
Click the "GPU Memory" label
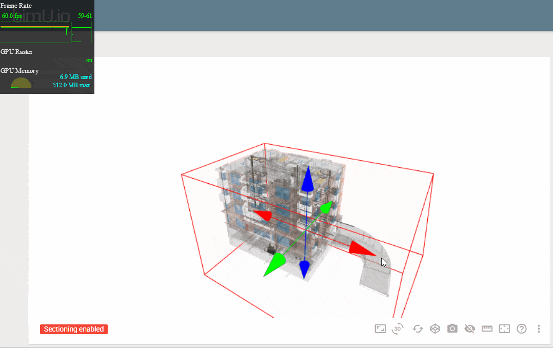19,71
